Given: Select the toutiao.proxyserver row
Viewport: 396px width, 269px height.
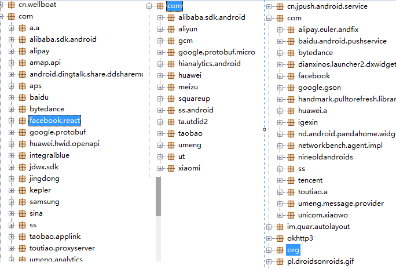Looking at the screenshot, I should pyautogui.click(x=62, y=248).
